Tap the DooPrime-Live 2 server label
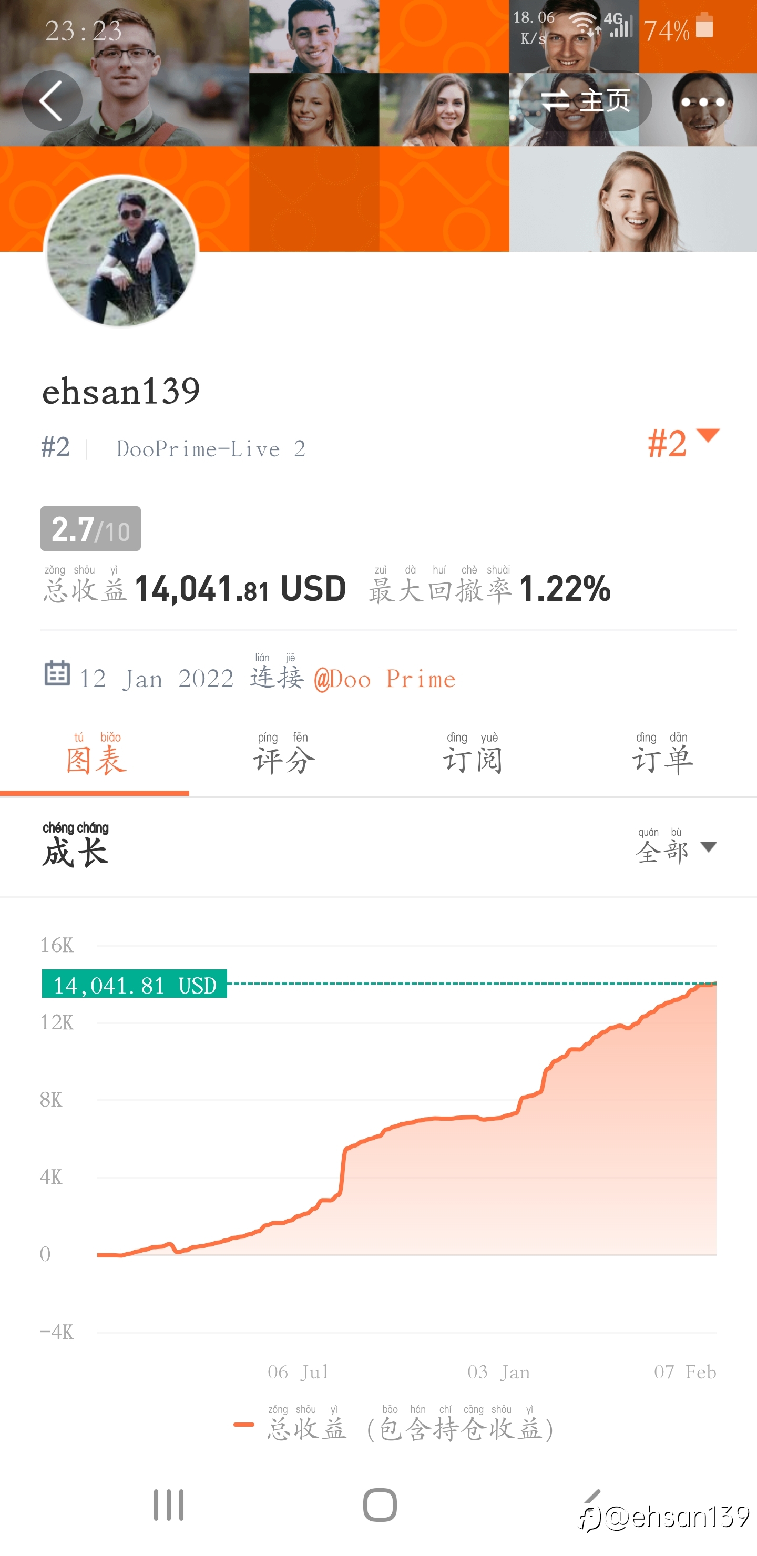The width and height of the screenshot is (757, 1556). tap(211, 449)
